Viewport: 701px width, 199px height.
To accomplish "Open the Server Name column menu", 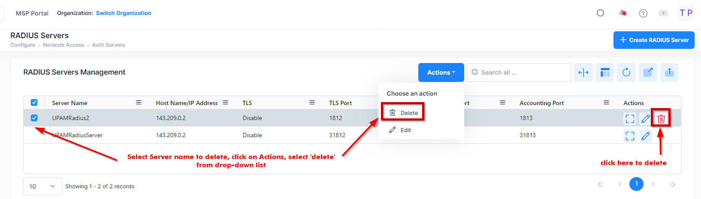I will (139, 103).
